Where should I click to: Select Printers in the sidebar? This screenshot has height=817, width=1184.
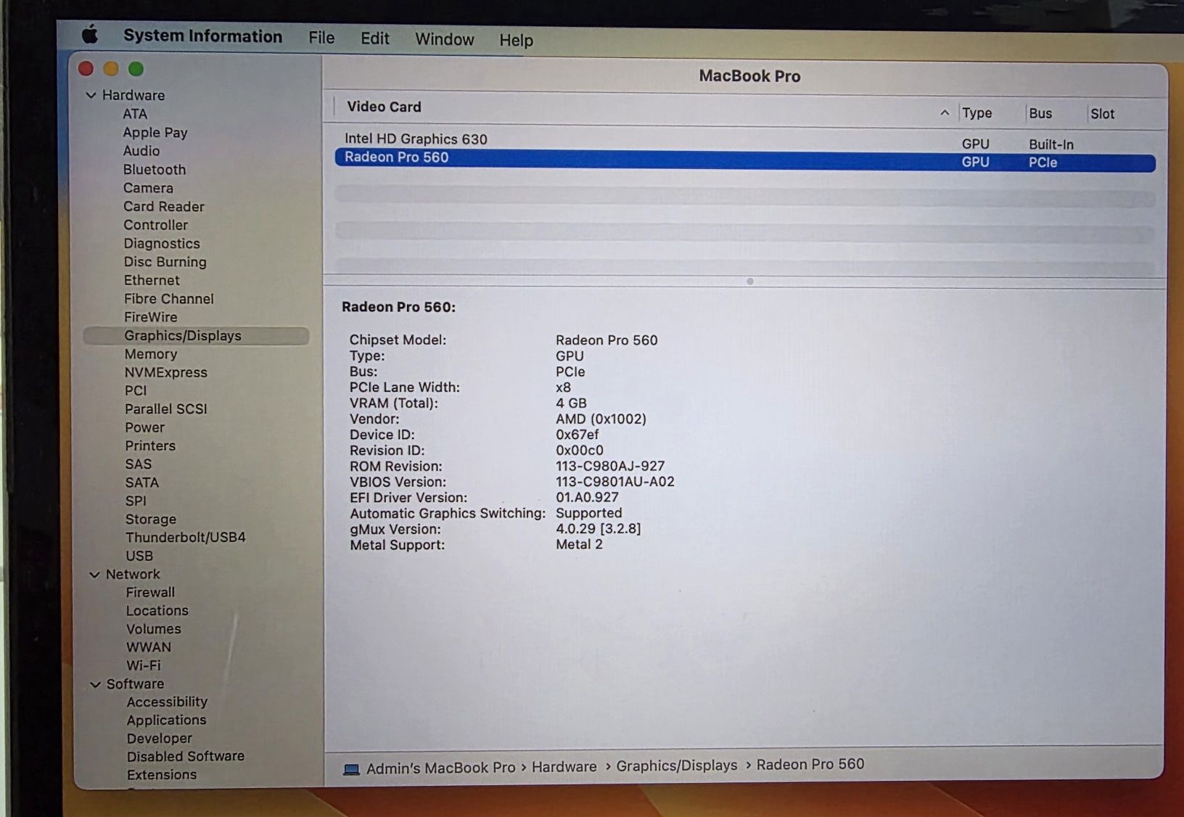[150, 446]
